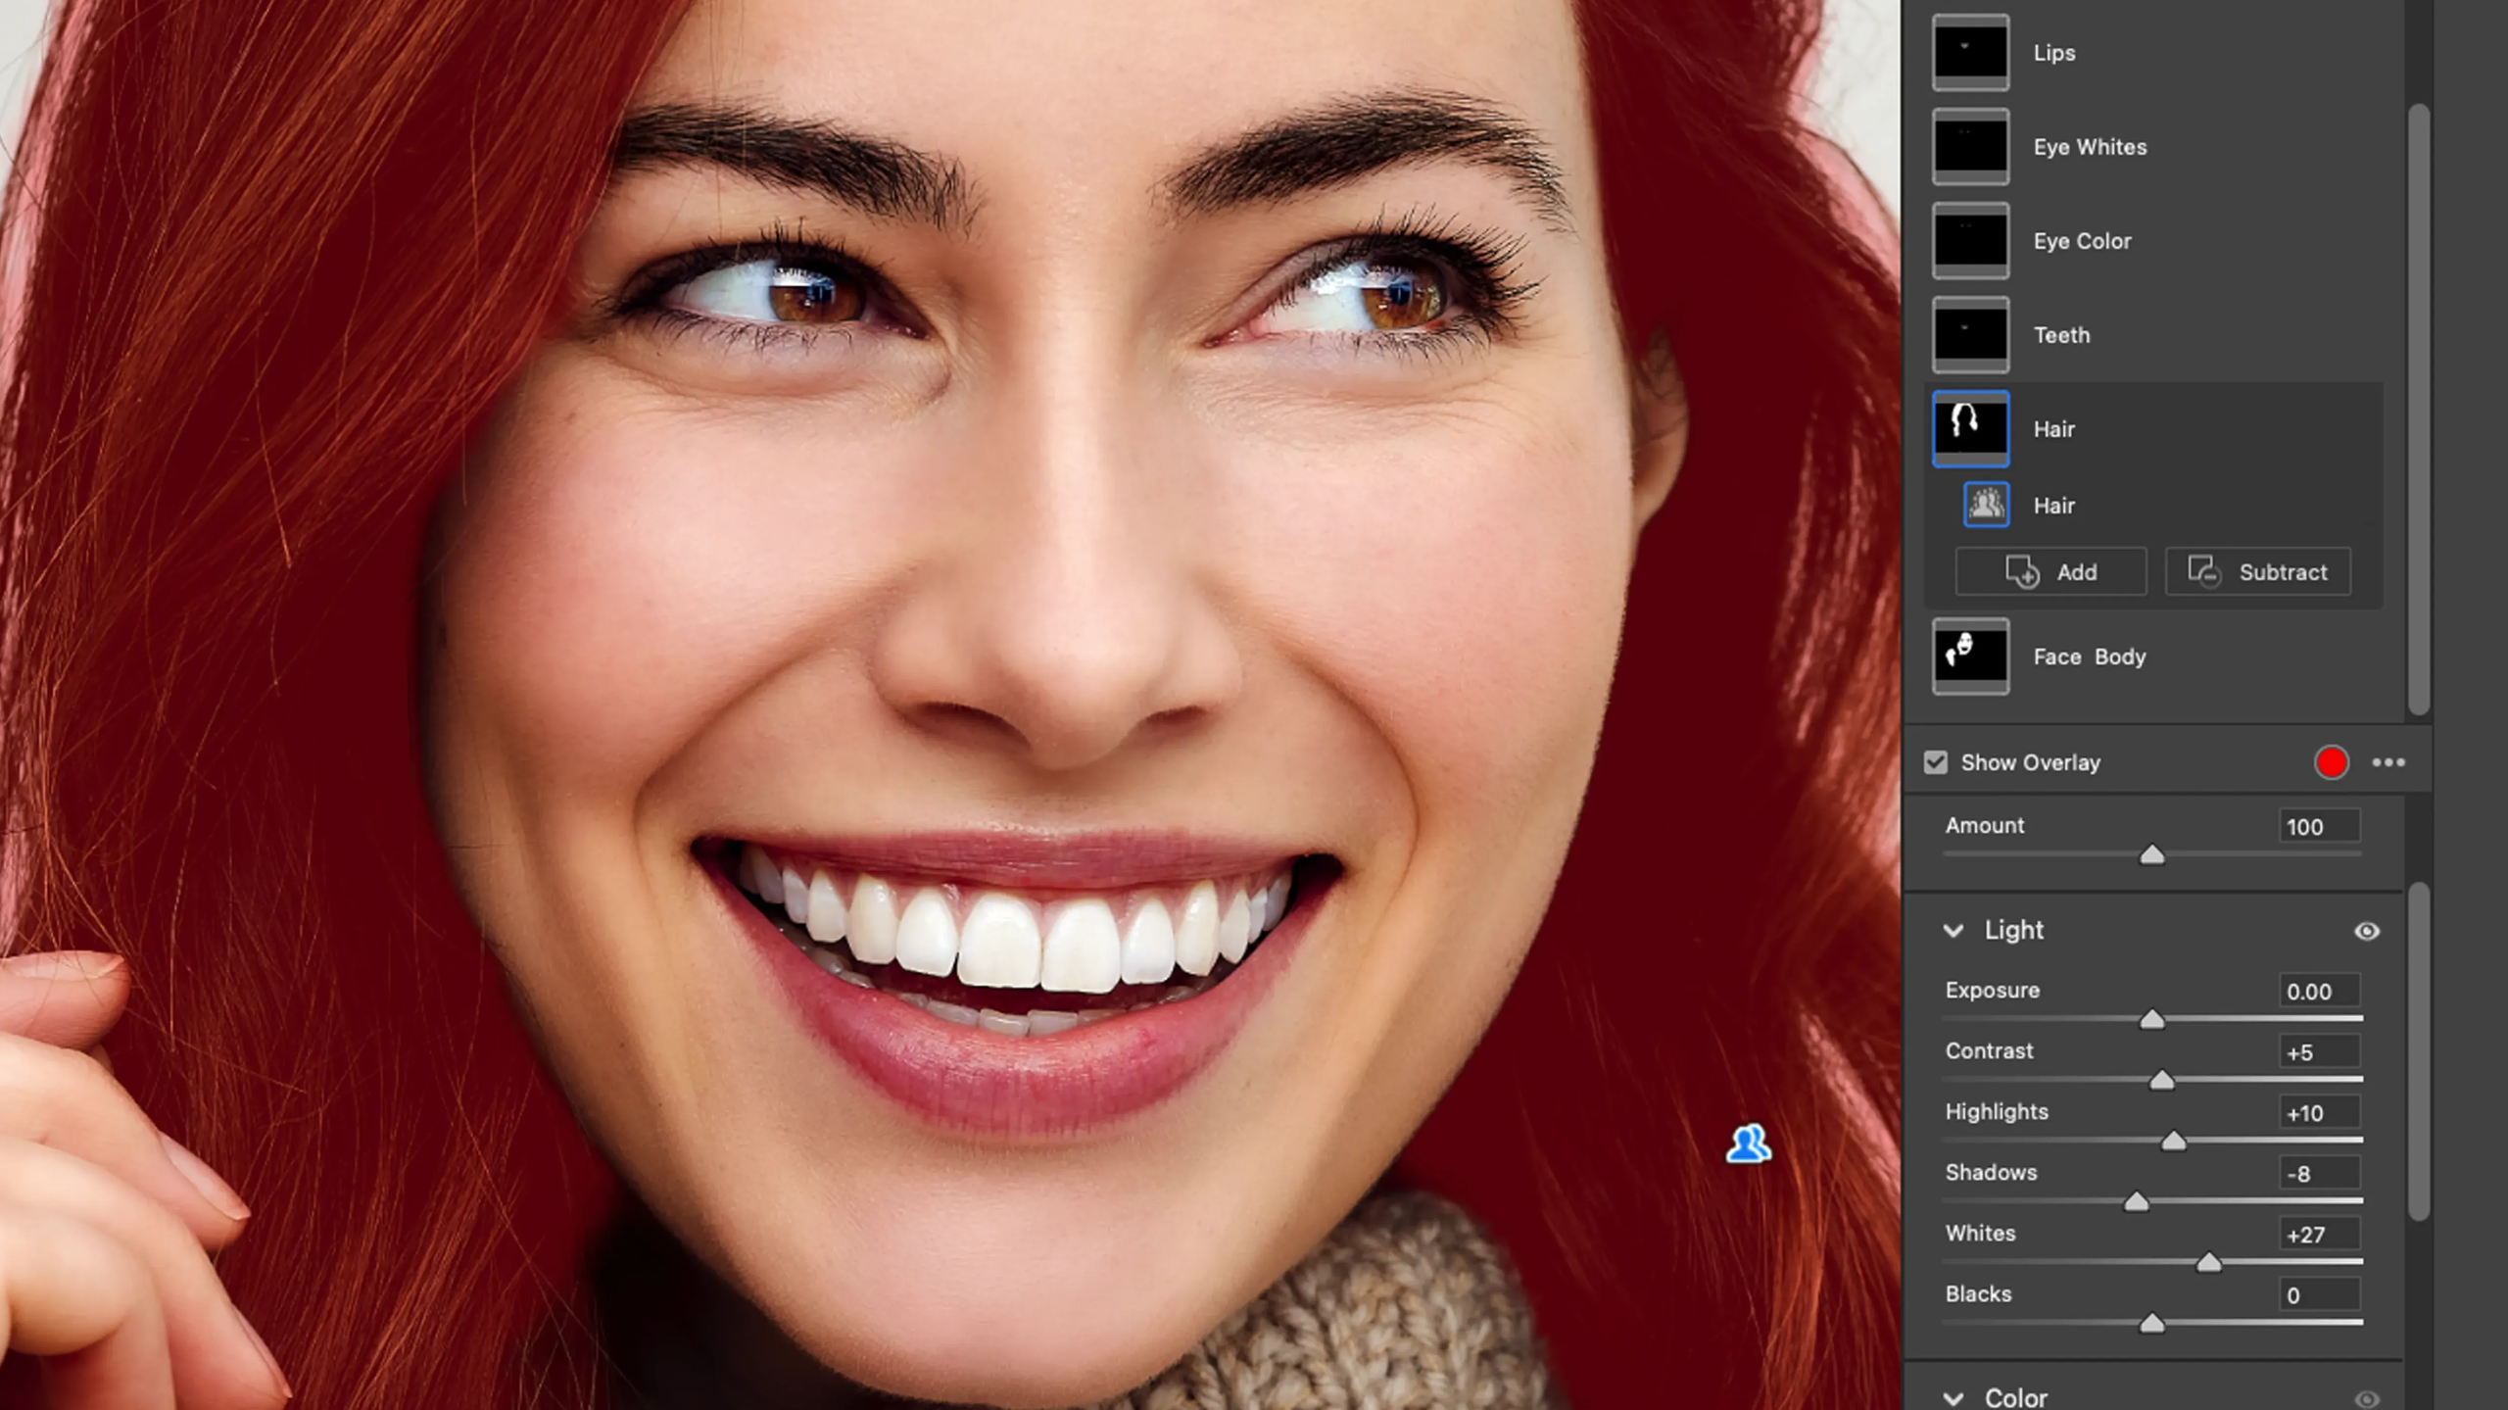The height and width of the screenshot is (1410, 2508).
Task: Change the red overlay color swatch
Action: point(2331,763)
